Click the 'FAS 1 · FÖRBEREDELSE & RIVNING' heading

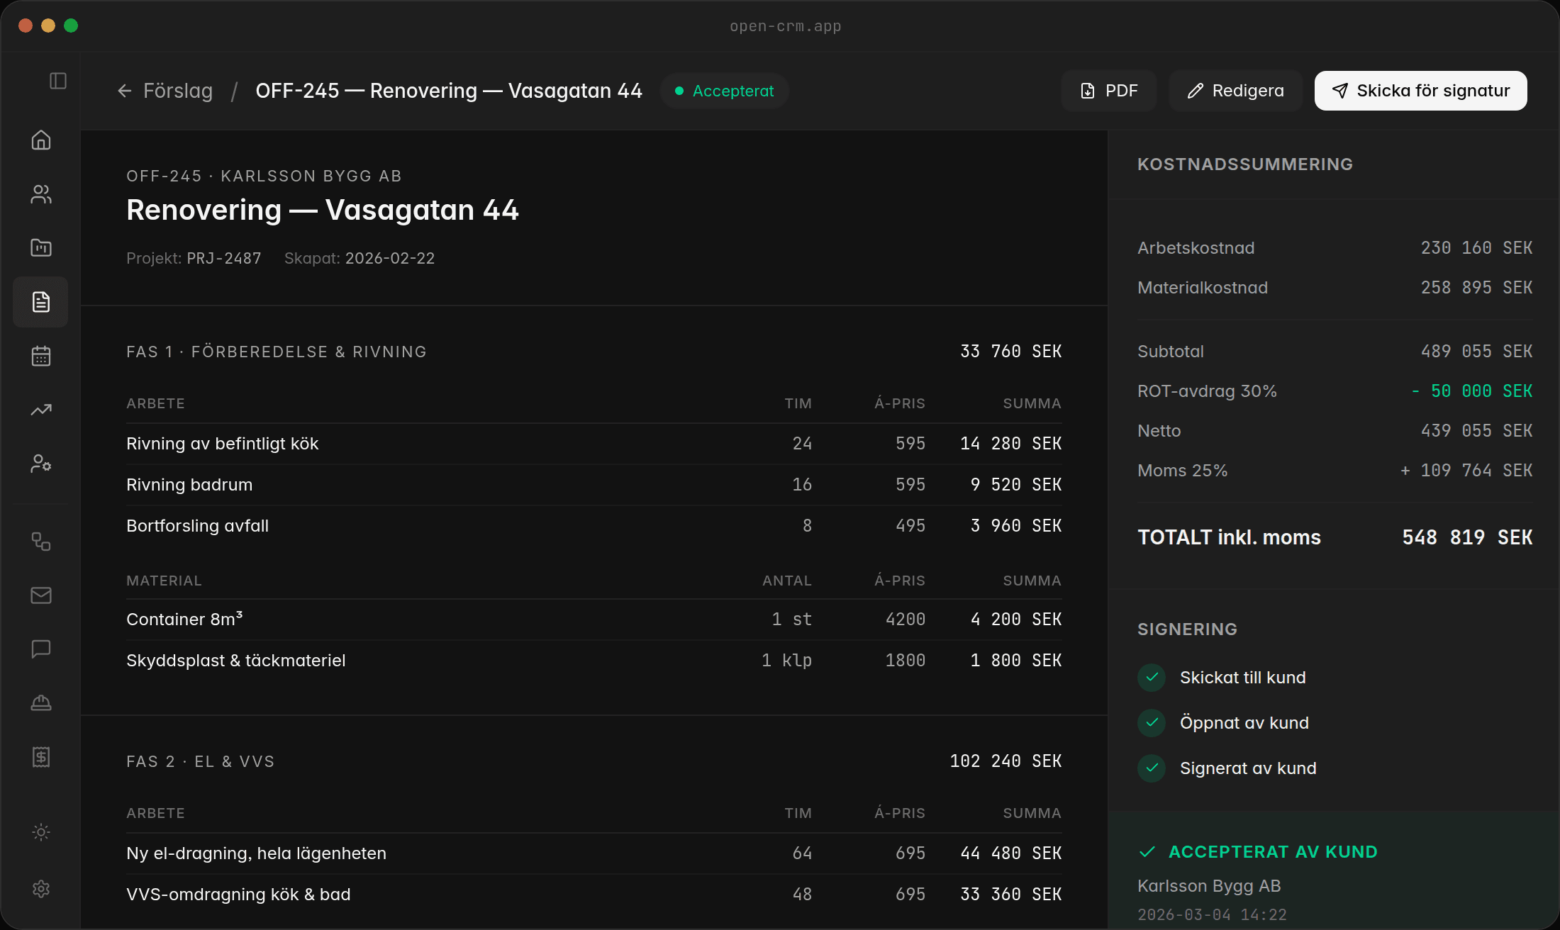(x=277, y=352)
